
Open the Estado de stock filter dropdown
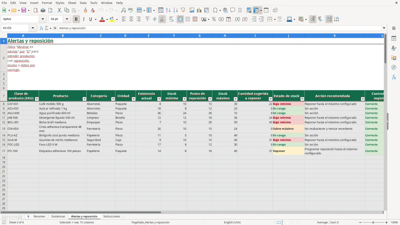(302, 99)
